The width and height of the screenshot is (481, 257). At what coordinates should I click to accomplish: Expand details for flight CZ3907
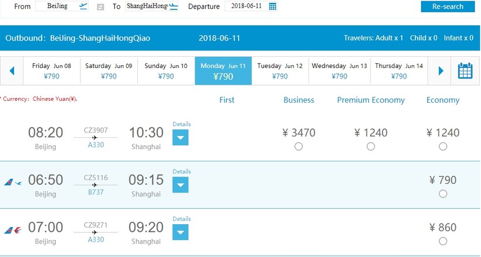tap(181, 138)
